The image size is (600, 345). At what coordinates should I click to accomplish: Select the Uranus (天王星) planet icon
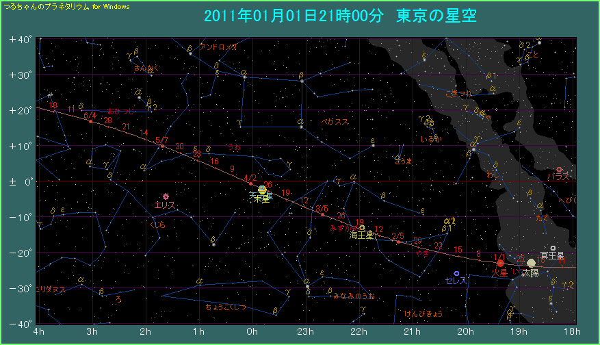262,190
